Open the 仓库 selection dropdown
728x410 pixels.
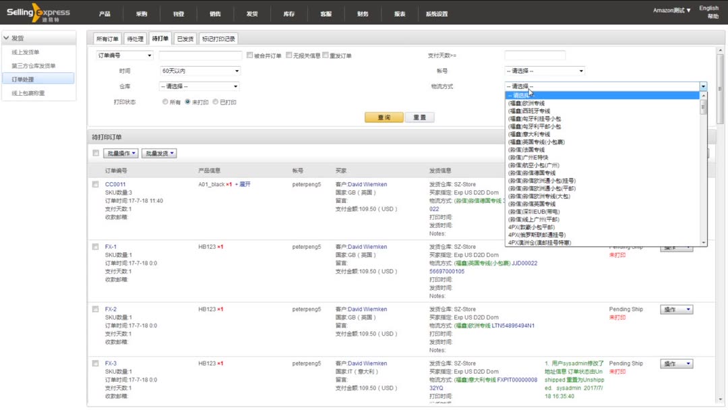pyautogui.click(x=199, y=86)
